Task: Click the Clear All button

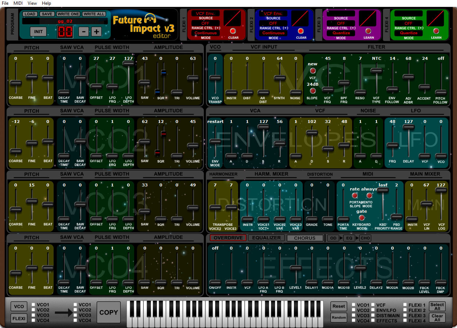Action: point(437,318)
